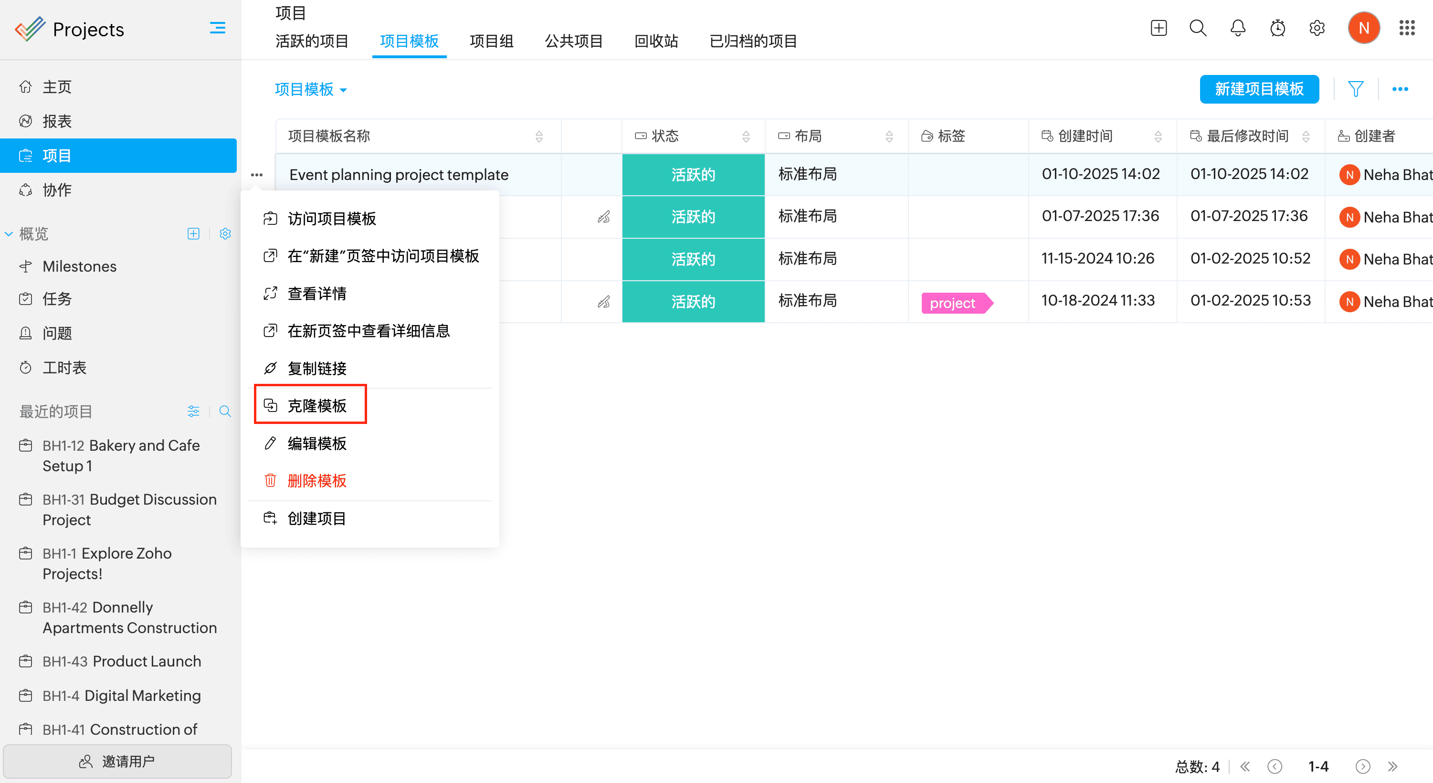
Task: Sort by 状态 column arrows
Action: pos(746,137)
